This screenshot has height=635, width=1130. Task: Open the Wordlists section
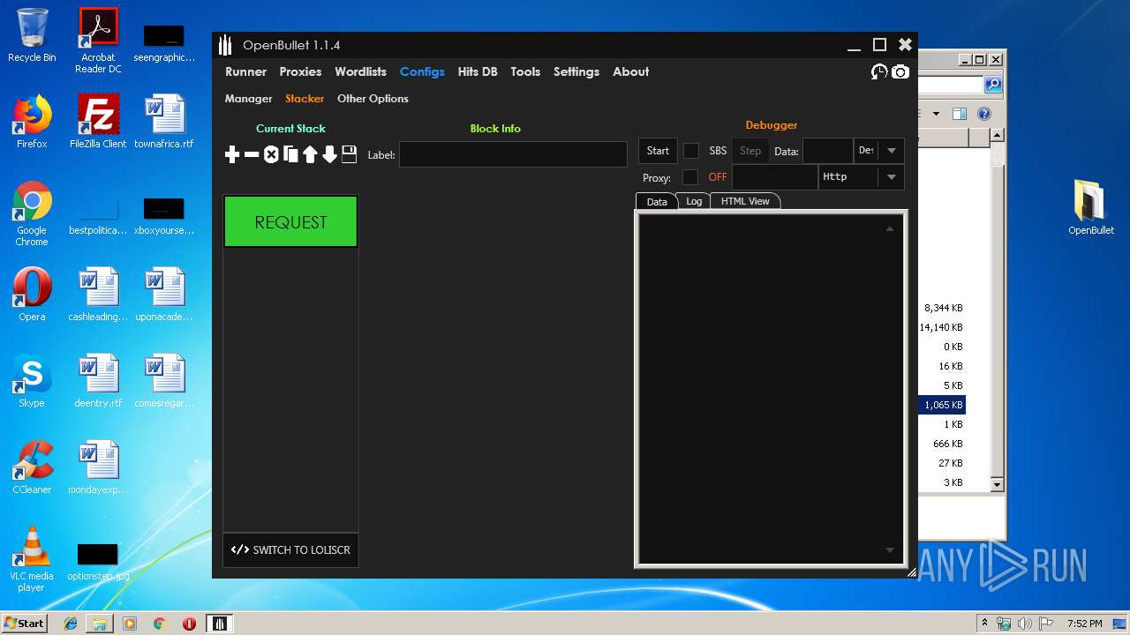[x=360, y=71]
